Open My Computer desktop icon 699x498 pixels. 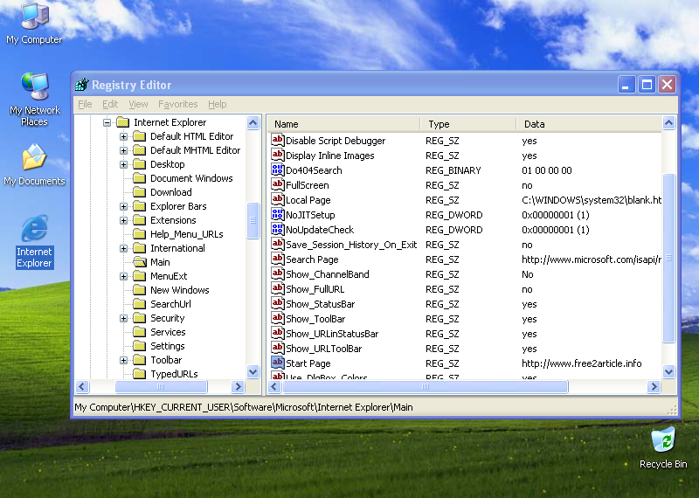pyautogui.click(x=34, y=24)
